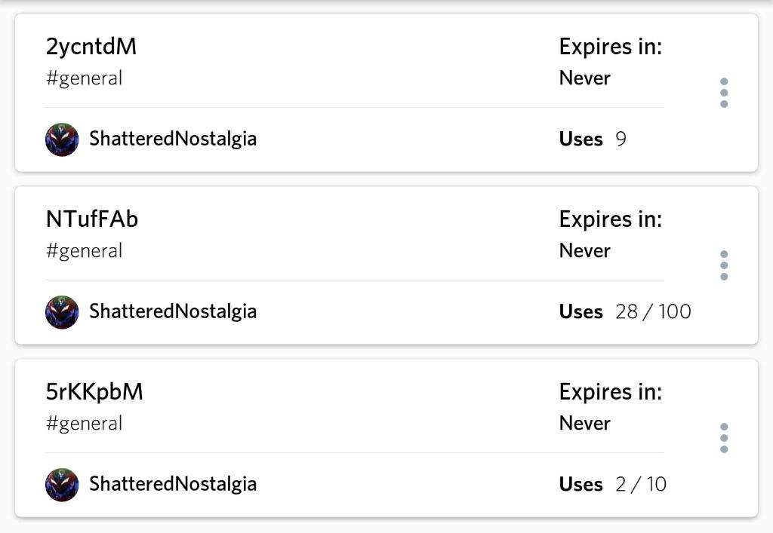Image resolution: width=773 pixels, height=533 pixels.
Task: Click the Uses 9 count
Action: 593,139
